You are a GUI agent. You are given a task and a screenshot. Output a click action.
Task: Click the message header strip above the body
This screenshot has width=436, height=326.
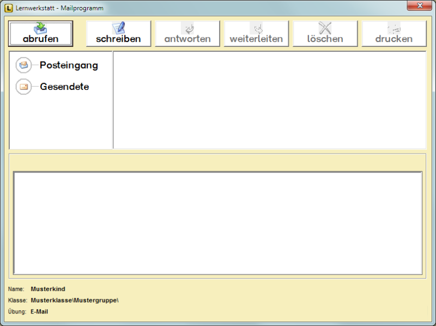click(217, 162)
